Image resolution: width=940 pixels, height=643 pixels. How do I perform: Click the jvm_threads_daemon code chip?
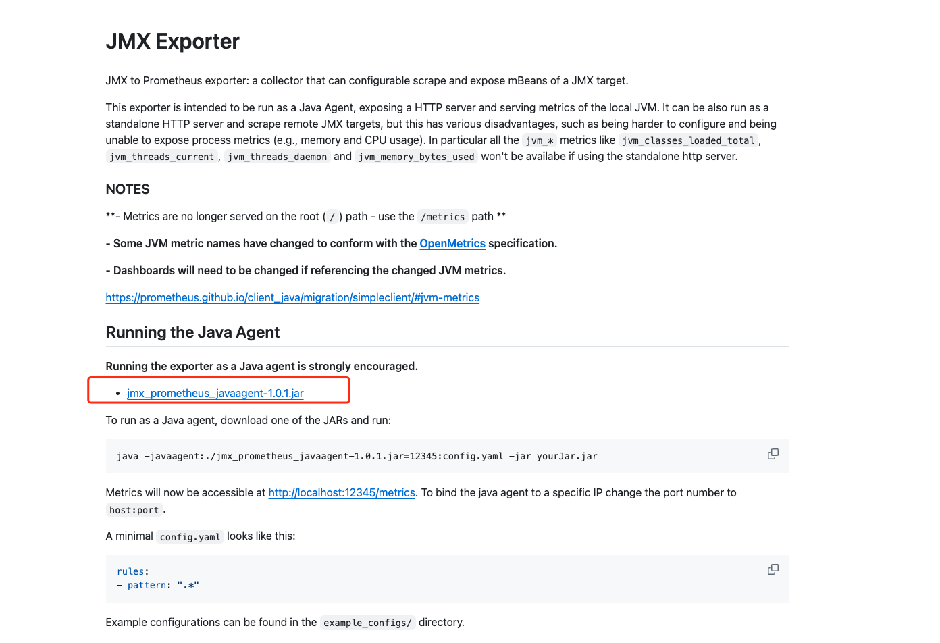pyautogui.click(x=277, y=156)
